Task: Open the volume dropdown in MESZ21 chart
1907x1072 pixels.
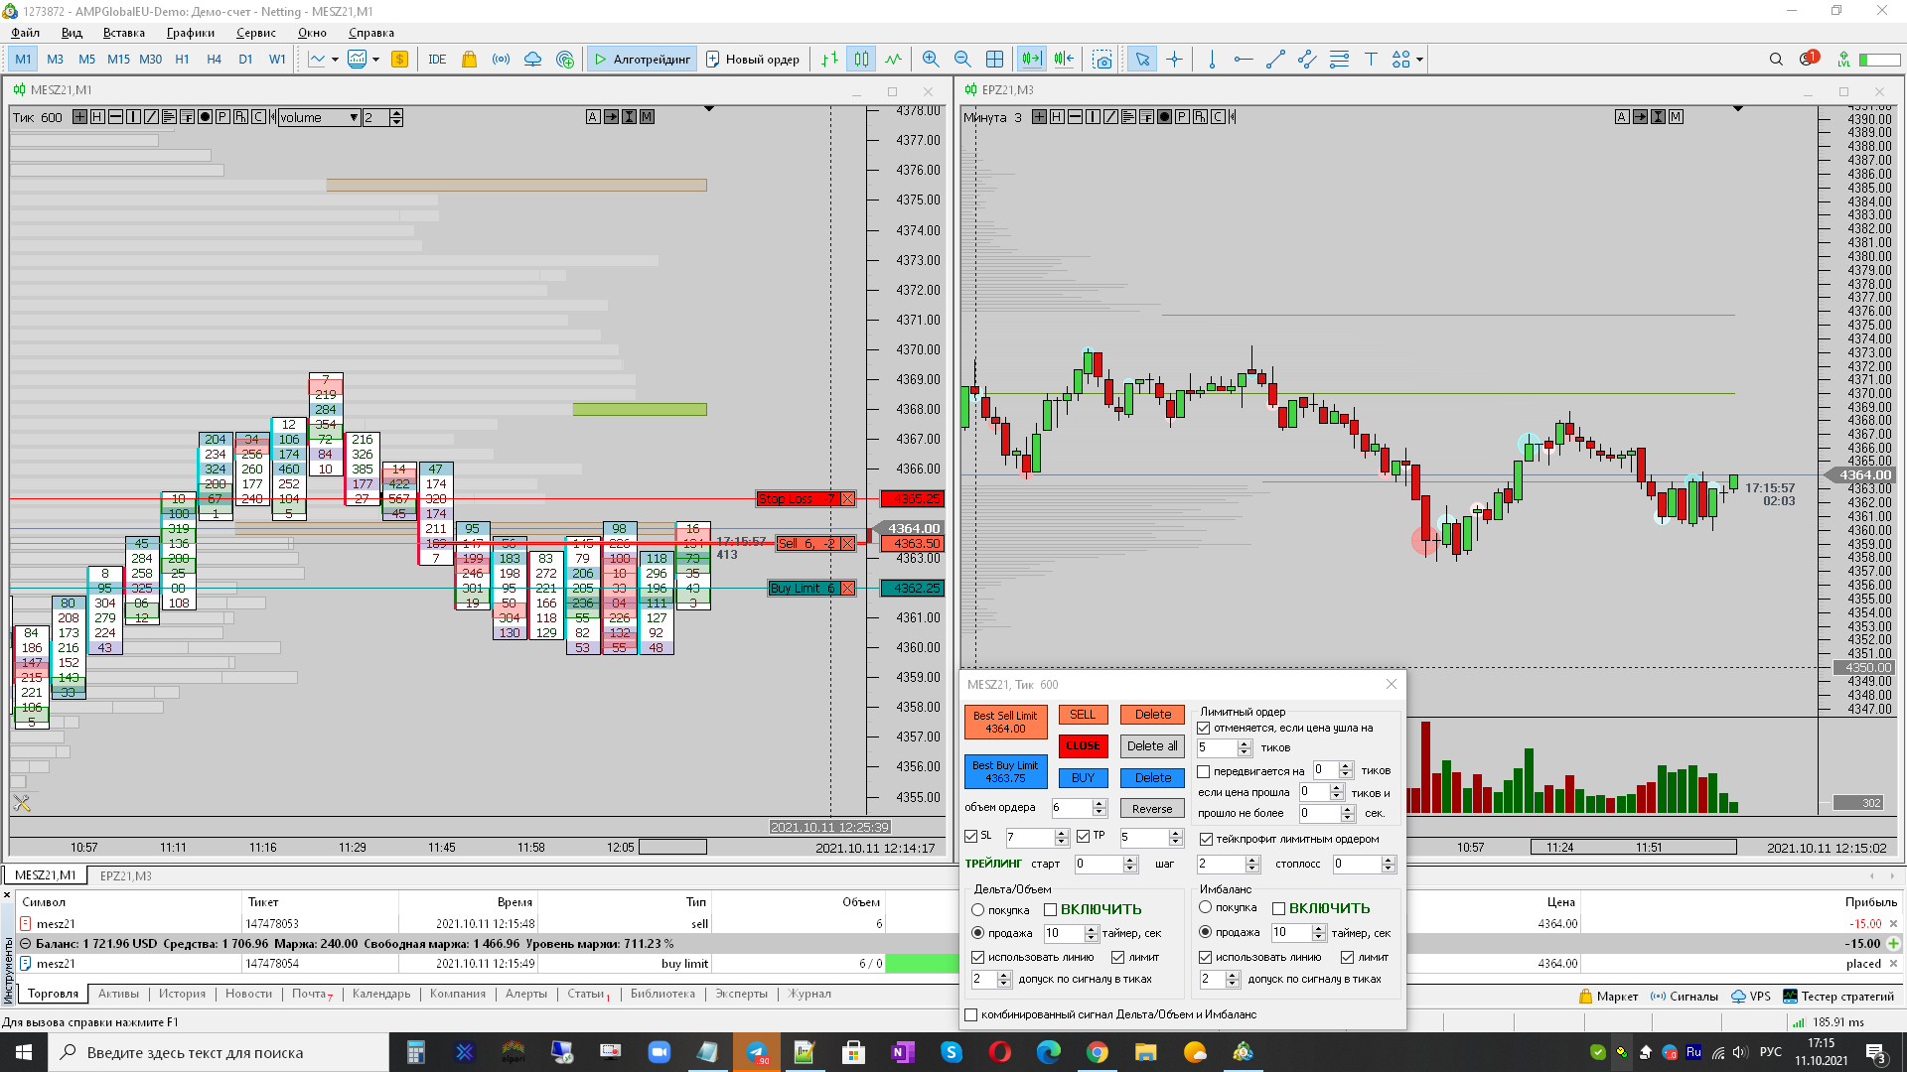Action: click(354, 117)
